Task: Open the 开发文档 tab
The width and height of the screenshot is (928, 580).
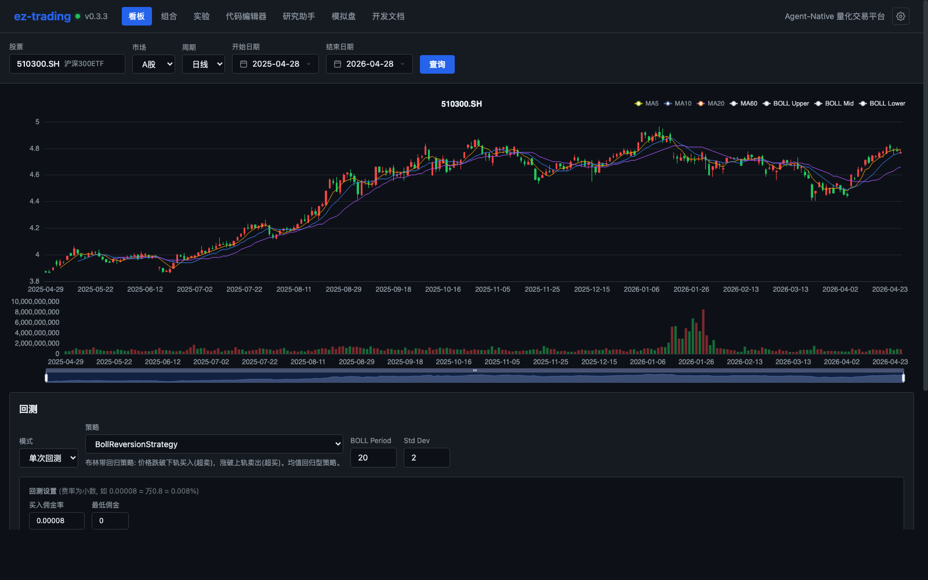Action: tap(388, 16)
